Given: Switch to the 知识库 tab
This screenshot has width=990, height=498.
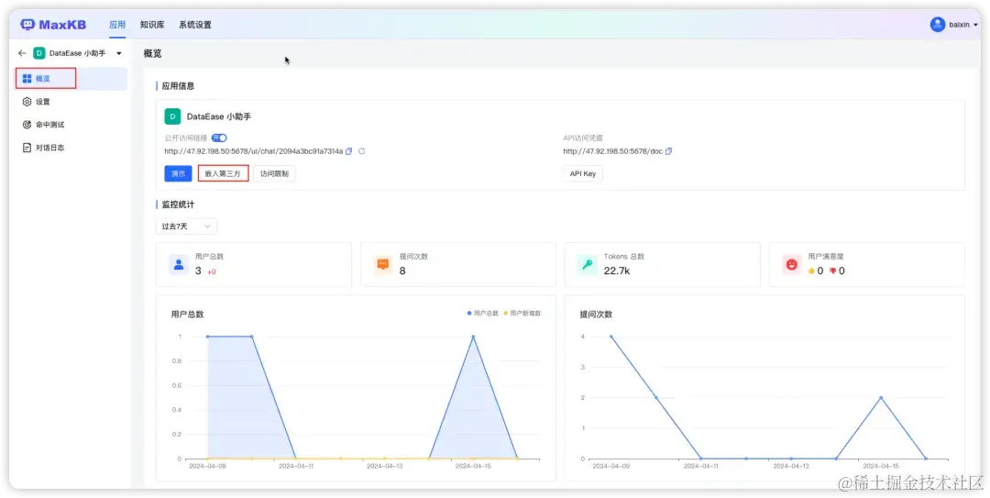Looking at the screenshot, I should click(152, 25).
